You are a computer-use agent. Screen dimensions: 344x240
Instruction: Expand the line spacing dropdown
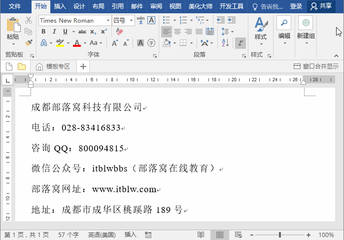(232, 32)
